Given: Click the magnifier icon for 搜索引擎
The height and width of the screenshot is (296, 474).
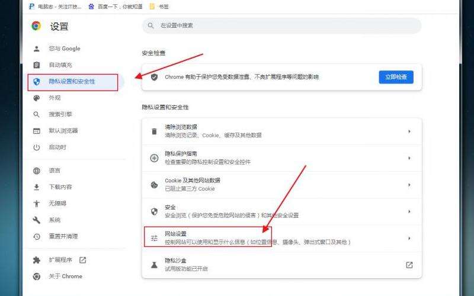Looking at the screenshot, I should tap(37, 114).
